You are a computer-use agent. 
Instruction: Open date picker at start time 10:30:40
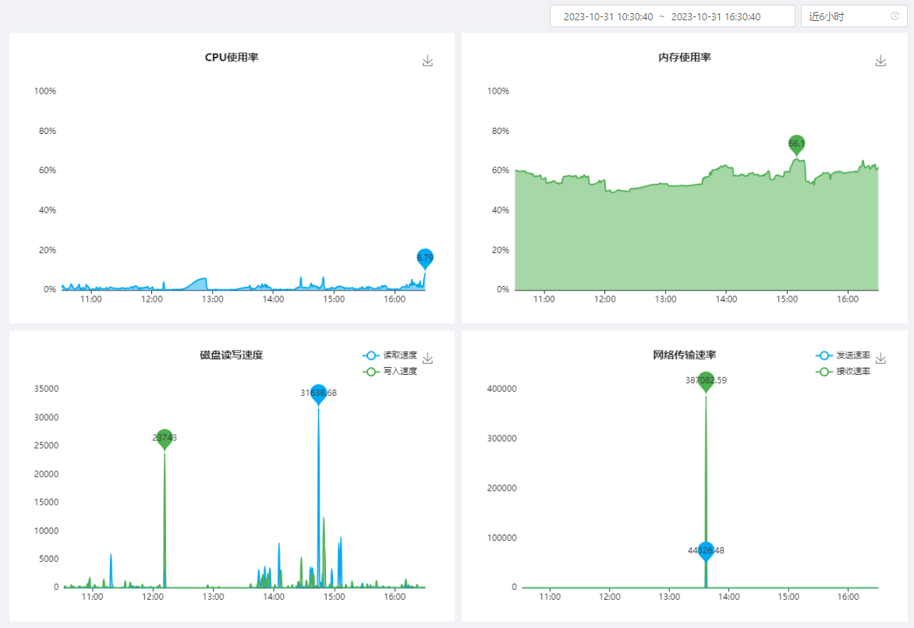click(608, 16)
